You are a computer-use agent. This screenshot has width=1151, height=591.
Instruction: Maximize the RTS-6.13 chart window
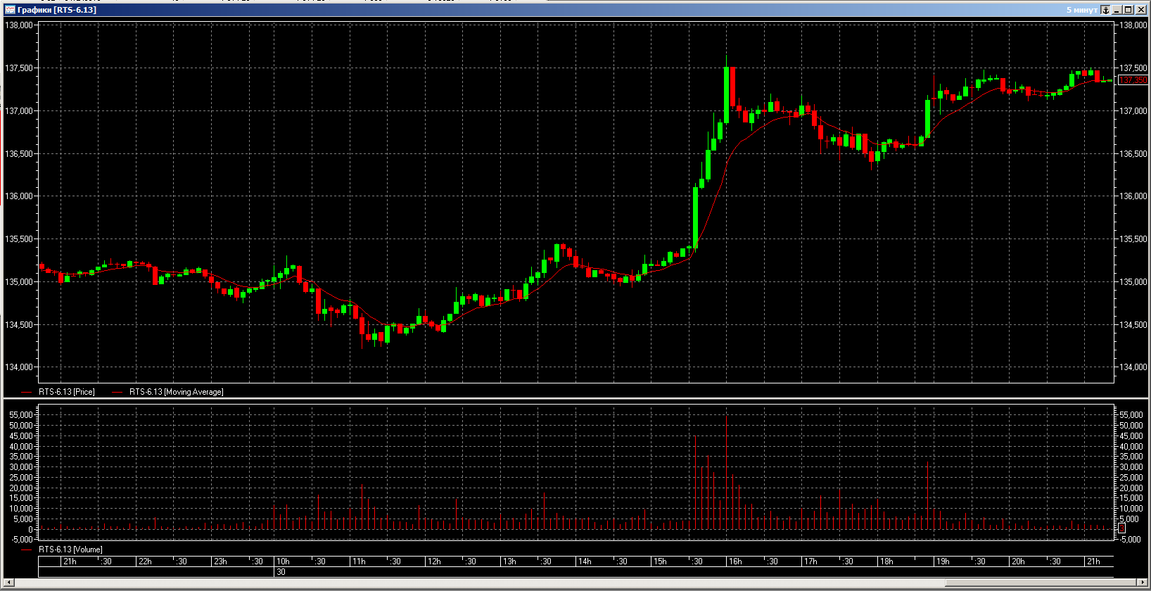[1128, 10]
